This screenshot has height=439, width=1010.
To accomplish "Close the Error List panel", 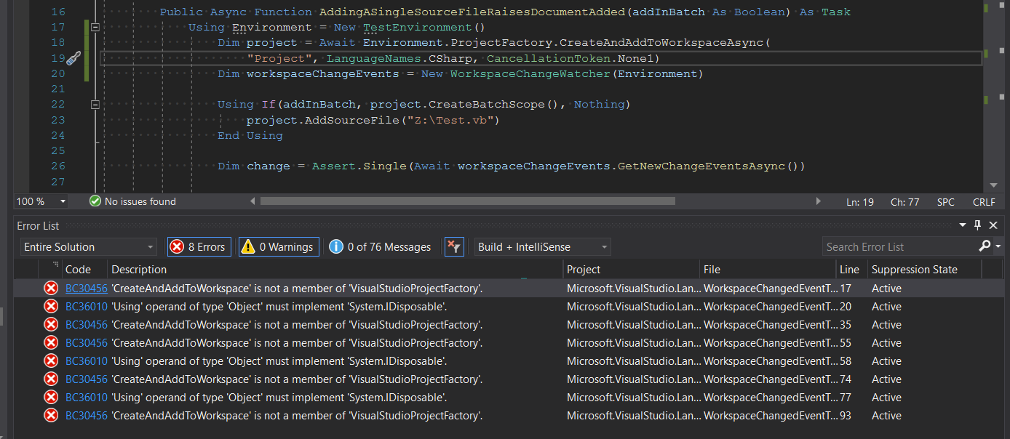I will (994, 225).
